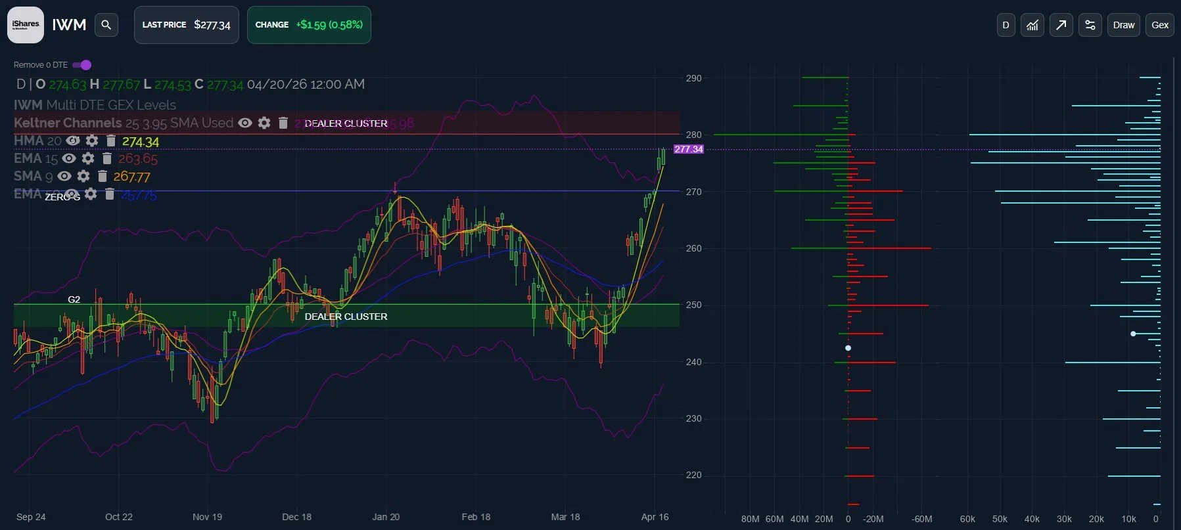Click the EMA value 263.65

pyautogui.click(x=138, y=159)
